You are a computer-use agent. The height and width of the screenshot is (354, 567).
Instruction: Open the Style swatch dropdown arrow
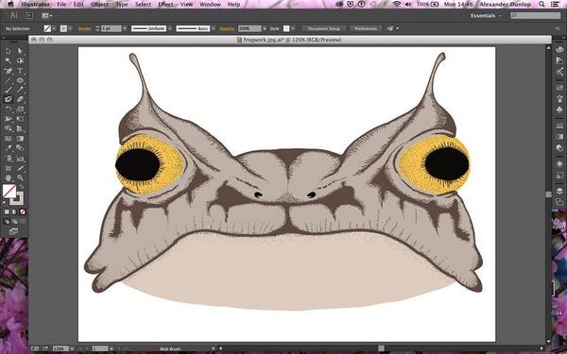(293, 28)
